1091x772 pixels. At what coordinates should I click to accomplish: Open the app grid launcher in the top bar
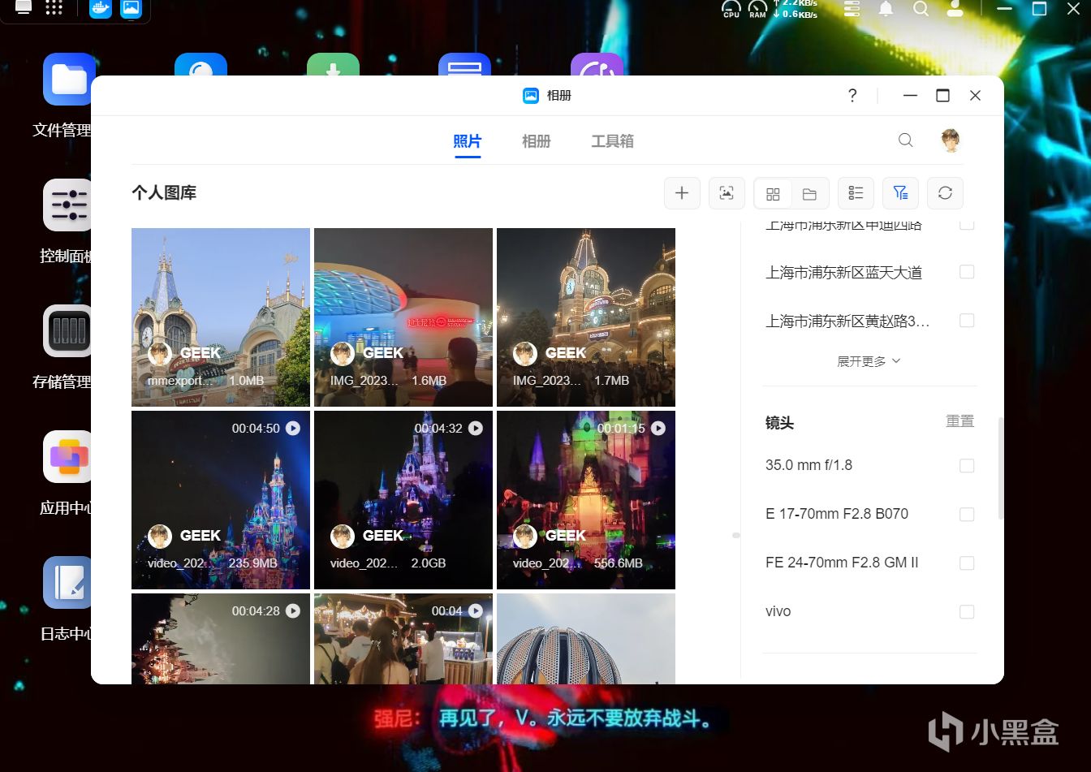click(x=54, y=8)
